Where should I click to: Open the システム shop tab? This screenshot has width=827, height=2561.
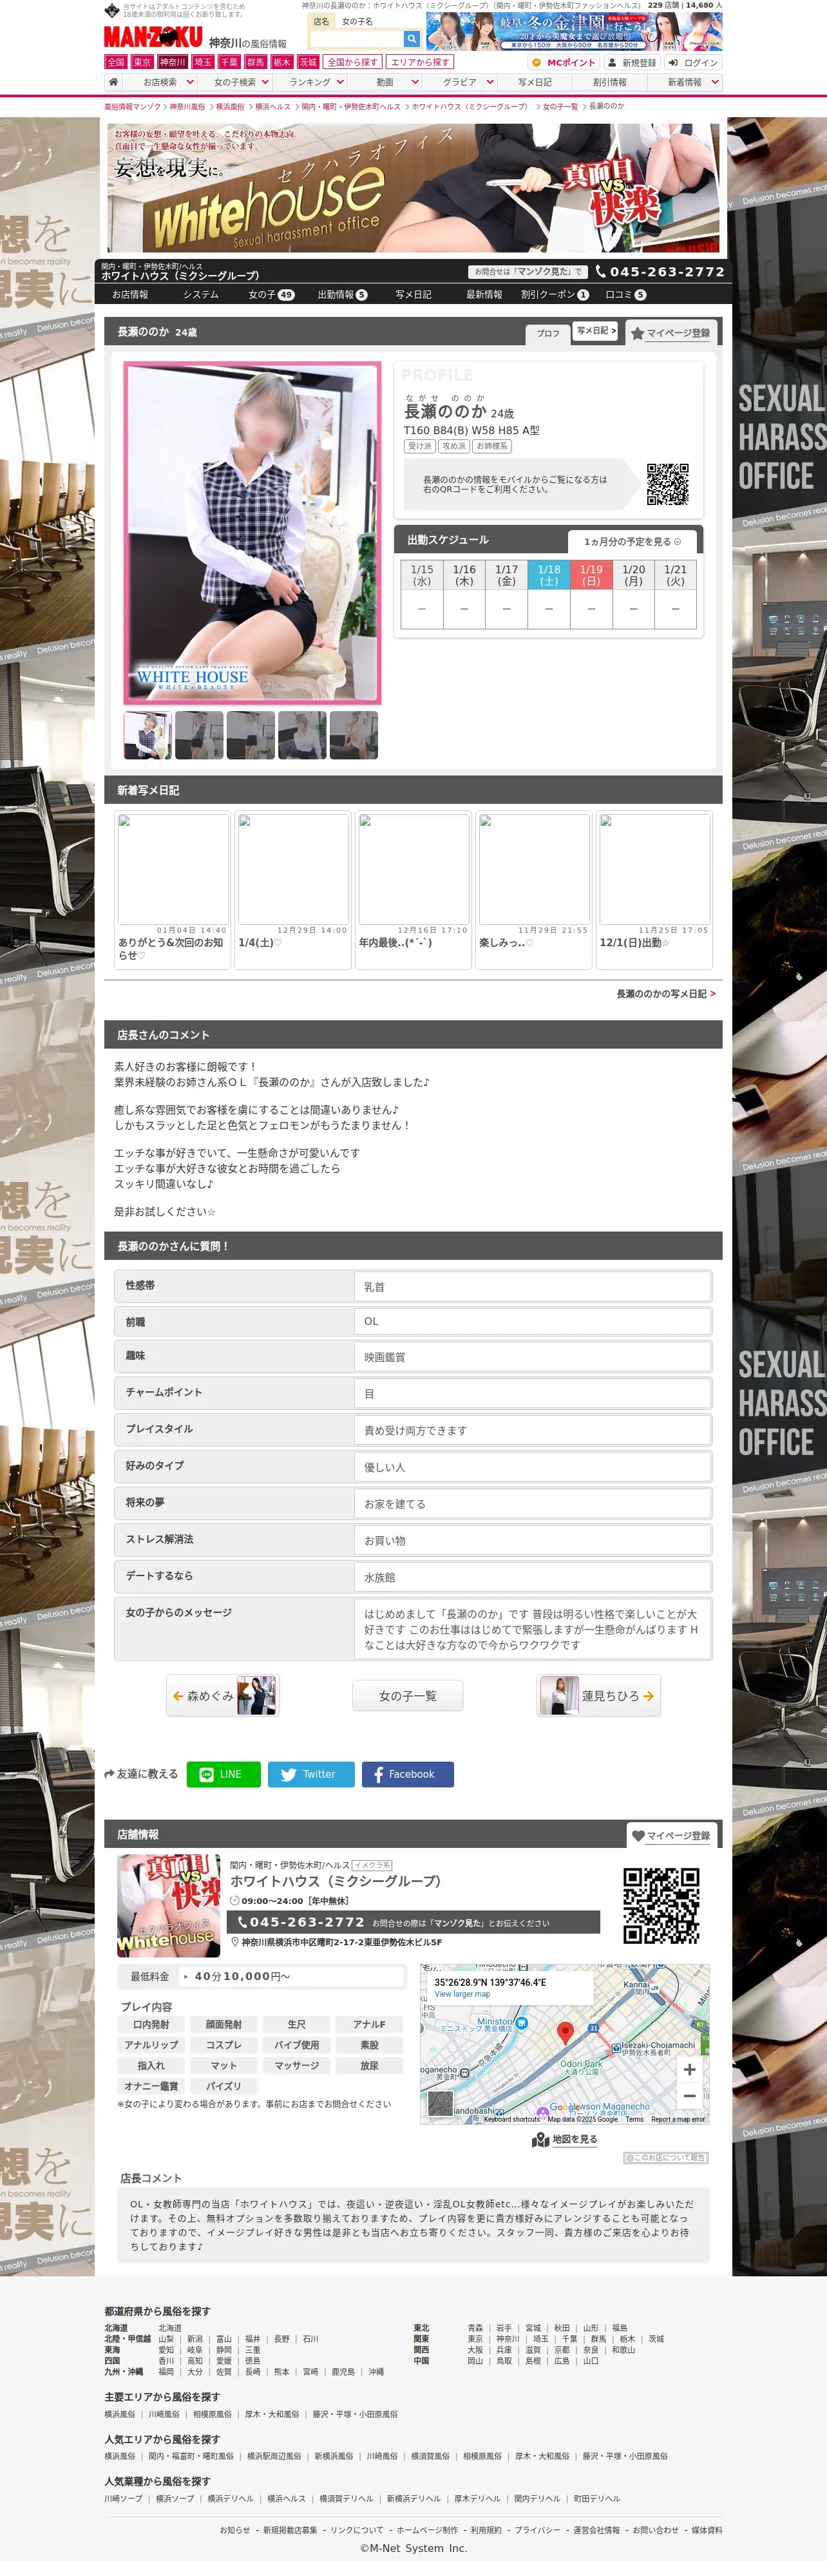pyautogui.click(x=201, y=294)
